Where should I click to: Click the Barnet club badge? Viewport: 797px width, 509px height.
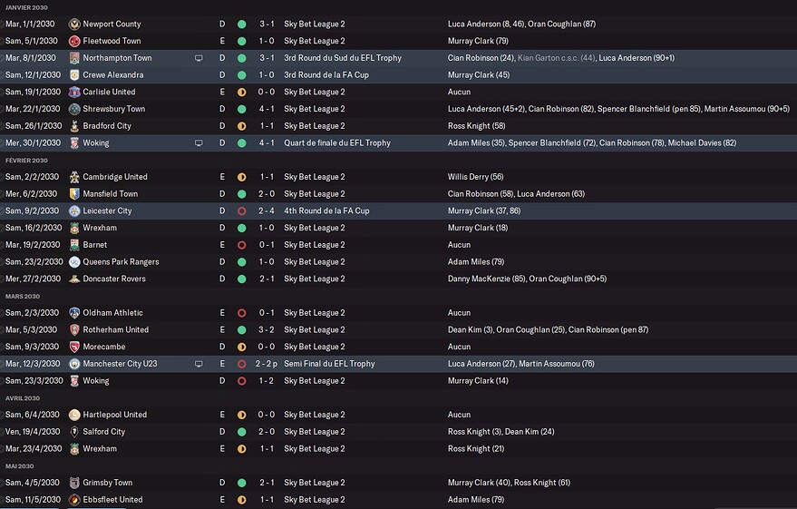(x=74, y=245)
